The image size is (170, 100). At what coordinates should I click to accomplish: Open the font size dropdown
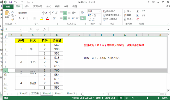click(49, 13)
